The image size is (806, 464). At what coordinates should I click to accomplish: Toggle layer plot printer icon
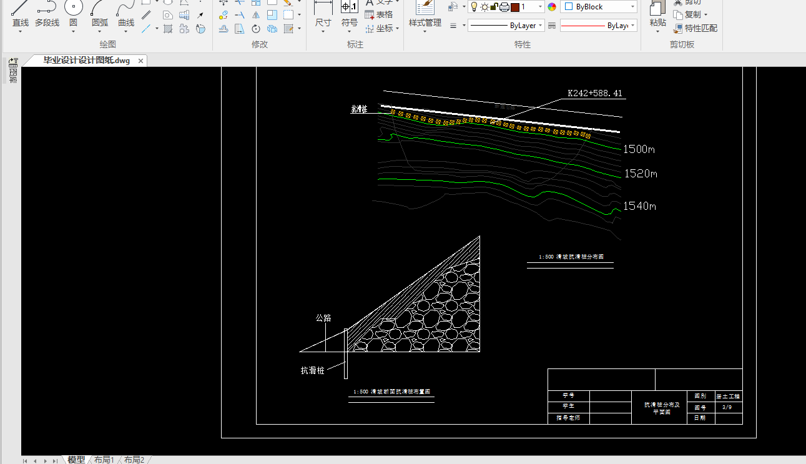504,7
